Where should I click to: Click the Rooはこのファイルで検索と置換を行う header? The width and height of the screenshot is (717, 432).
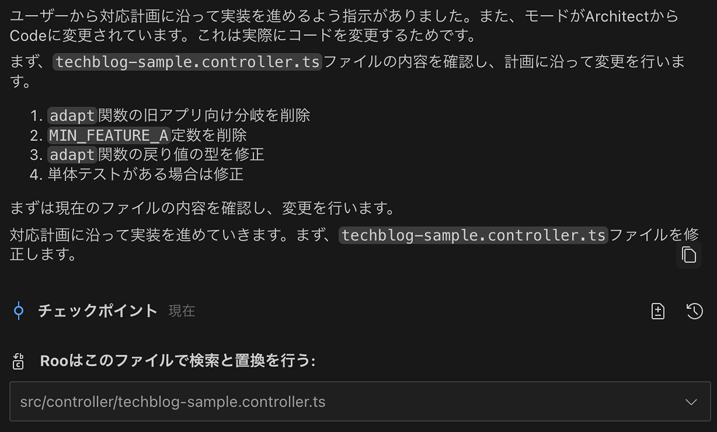coord(177,361)
